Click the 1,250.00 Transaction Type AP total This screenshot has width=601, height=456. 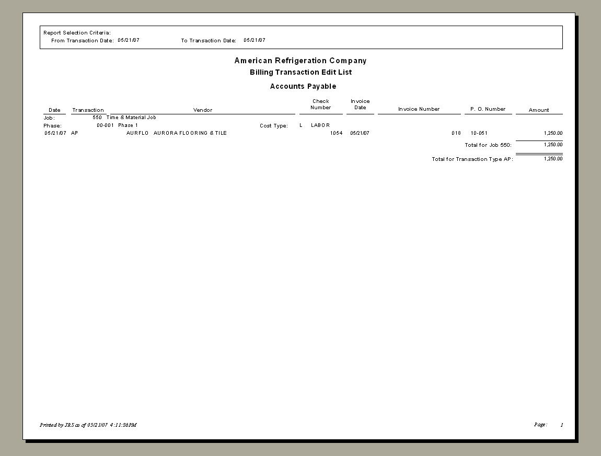[553, 159]
